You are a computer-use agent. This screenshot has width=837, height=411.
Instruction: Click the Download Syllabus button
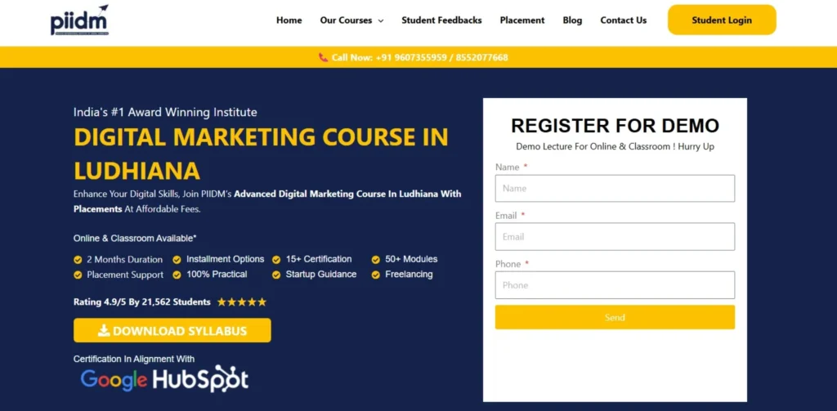(172, 330)
